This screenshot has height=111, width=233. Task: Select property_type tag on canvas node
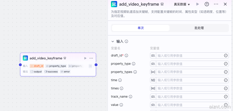pos(56,66)
